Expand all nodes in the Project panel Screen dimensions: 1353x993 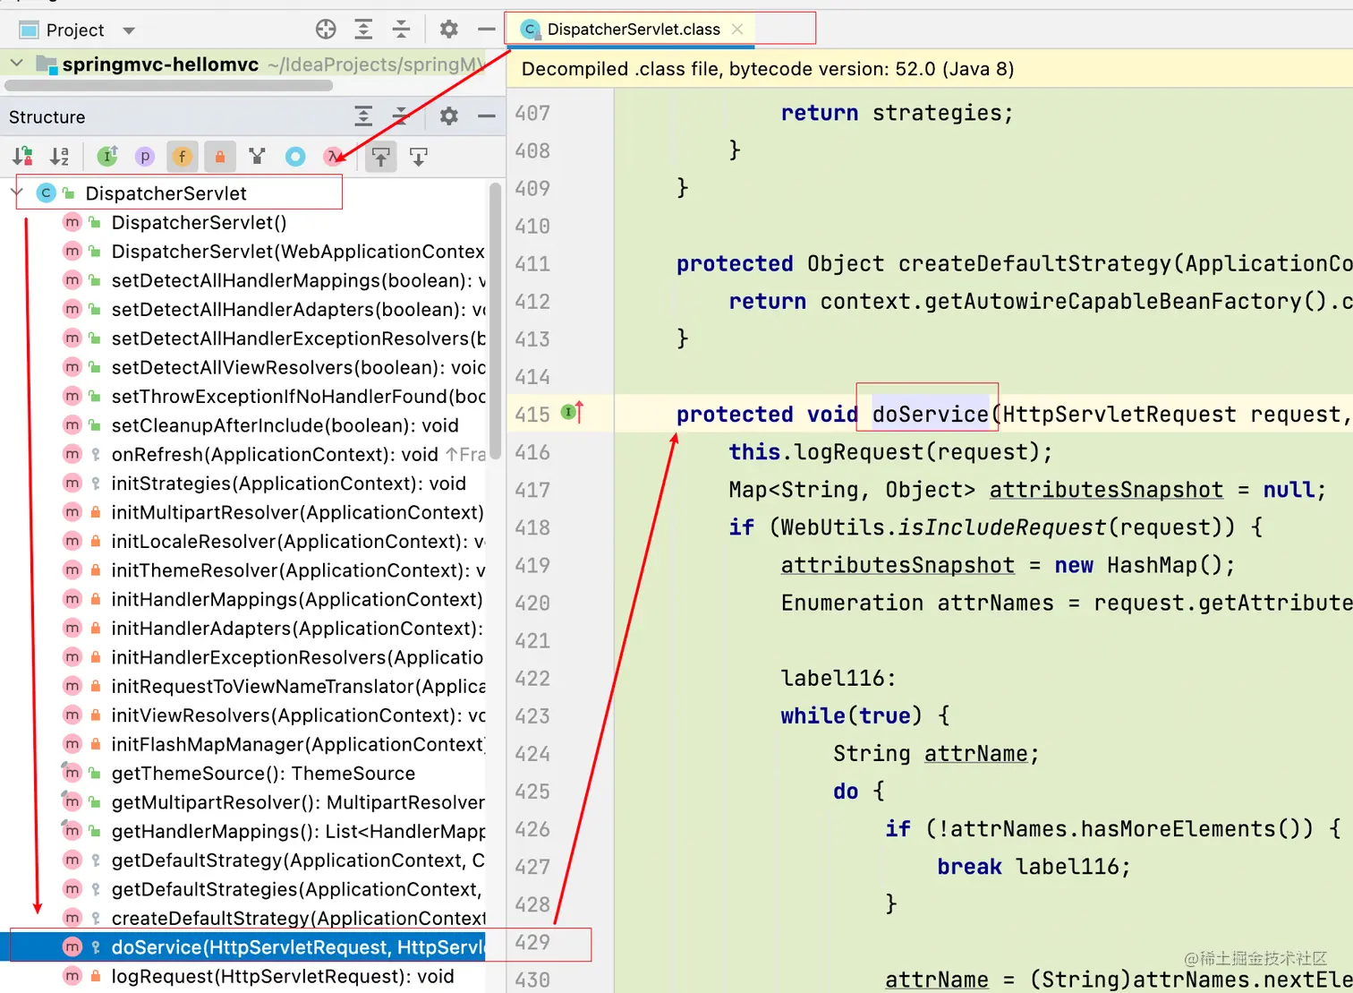coord(363,30)
